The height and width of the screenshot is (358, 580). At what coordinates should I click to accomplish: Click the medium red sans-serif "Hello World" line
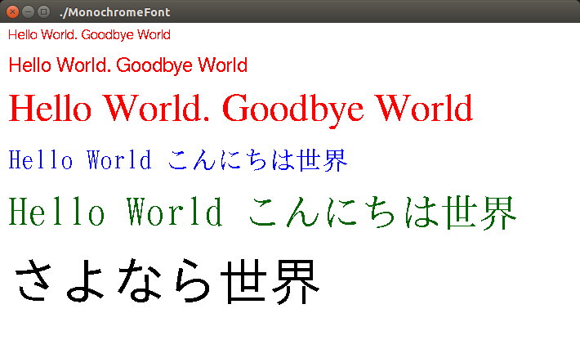128,65
